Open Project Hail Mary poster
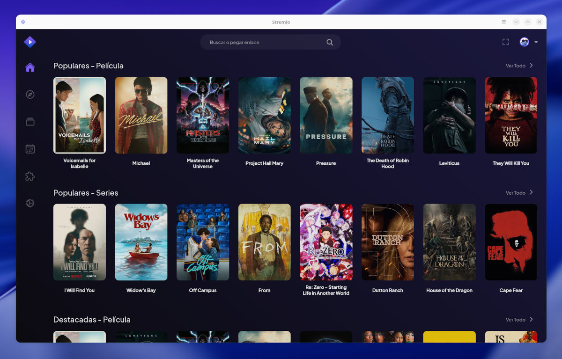Screen dimensions: 562x359 (265, 115)
